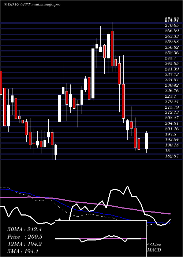Screen dimensions: 183x257
Task: Select the 12MA : 194.2 readout
Action: click(x=25, y=244)
